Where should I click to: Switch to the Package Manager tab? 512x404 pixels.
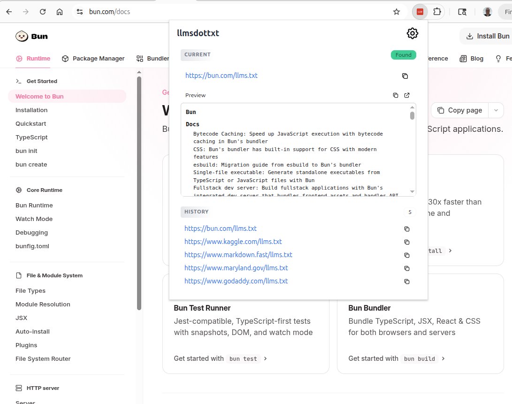click(x=93, y=59)
